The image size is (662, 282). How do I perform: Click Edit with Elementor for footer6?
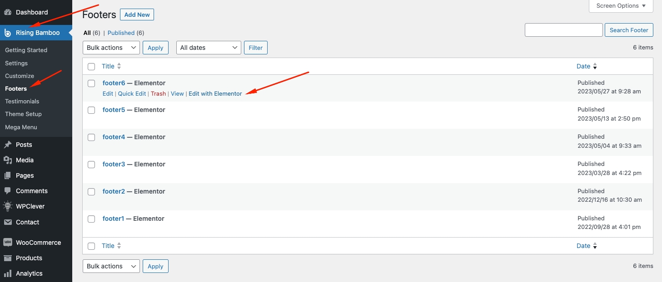click(x=215, y=93)
